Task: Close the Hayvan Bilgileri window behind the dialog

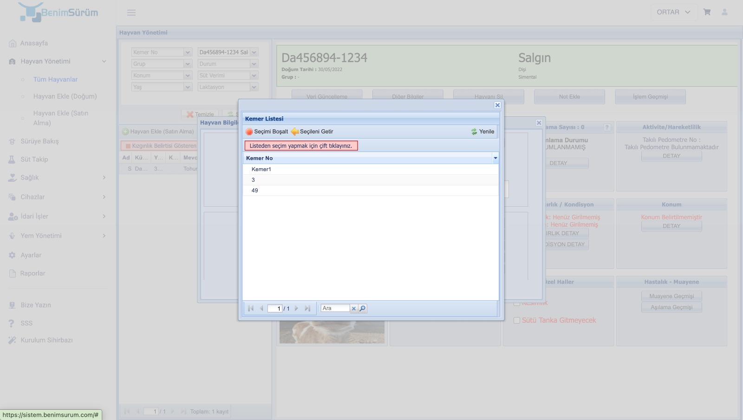Action: pyautogui.click(x=539, y=123)
